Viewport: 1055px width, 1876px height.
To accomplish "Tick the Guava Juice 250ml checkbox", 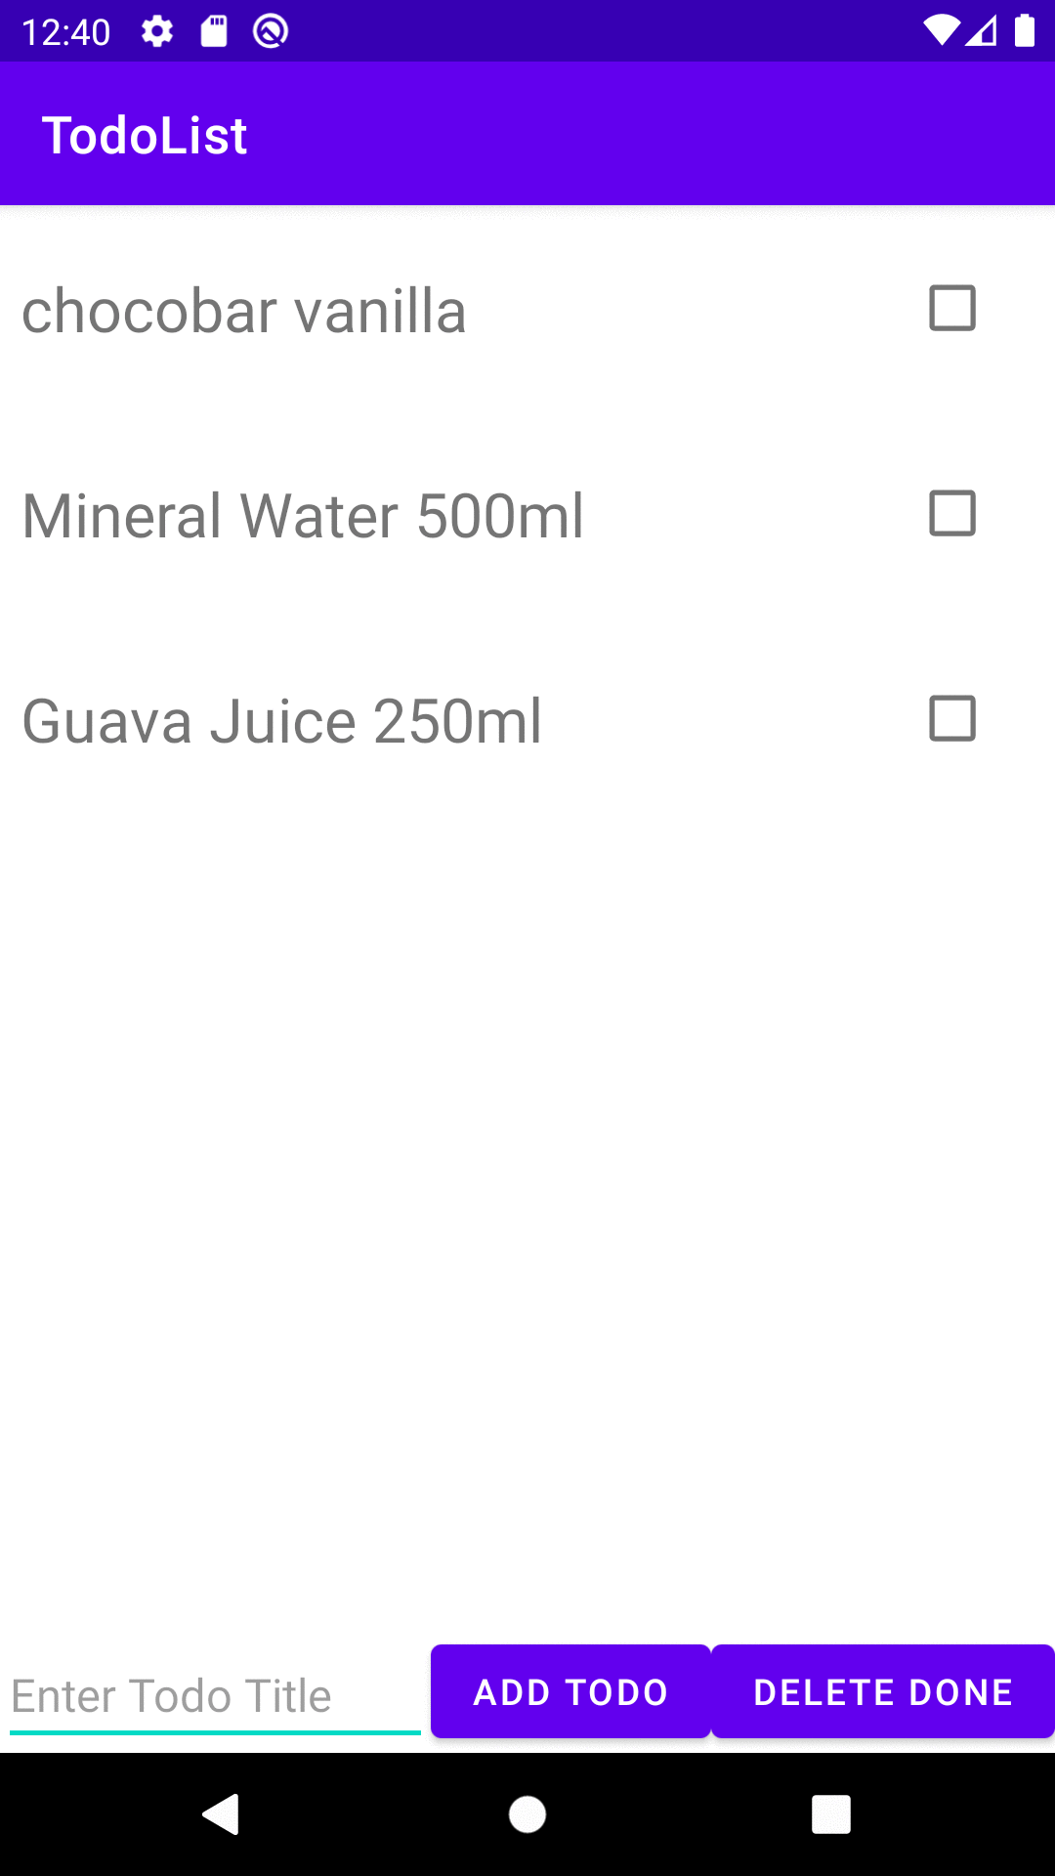I will pos(952,719).
